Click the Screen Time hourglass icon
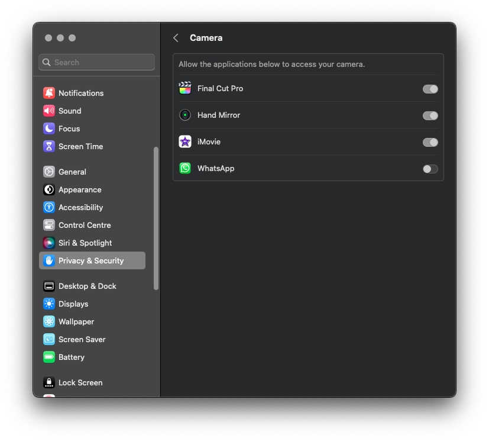This screenshot has height=441, width=489. (49, 146)
